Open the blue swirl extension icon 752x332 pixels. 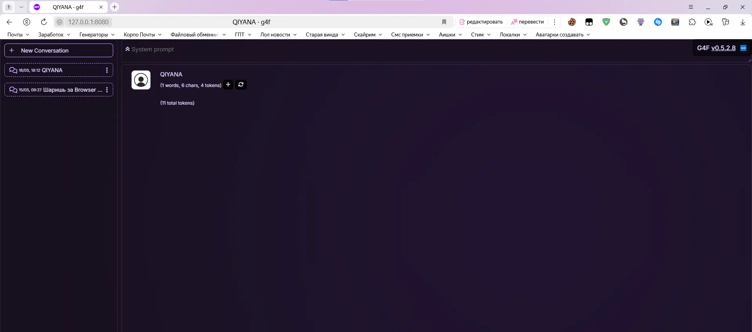click(x=658, y=22)
